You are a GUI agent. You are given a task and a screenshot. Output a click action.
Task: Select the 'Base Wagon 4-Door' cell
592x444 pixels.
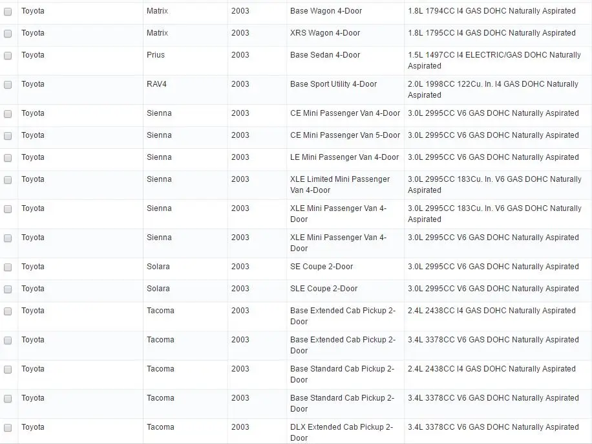coord(346,13)
